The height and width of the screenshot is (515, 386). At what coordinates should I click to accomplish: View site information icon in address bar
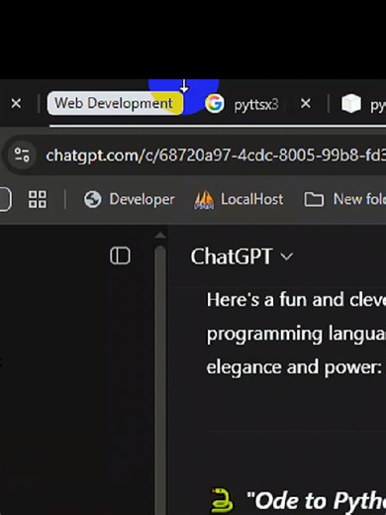[x=22, y=154]
